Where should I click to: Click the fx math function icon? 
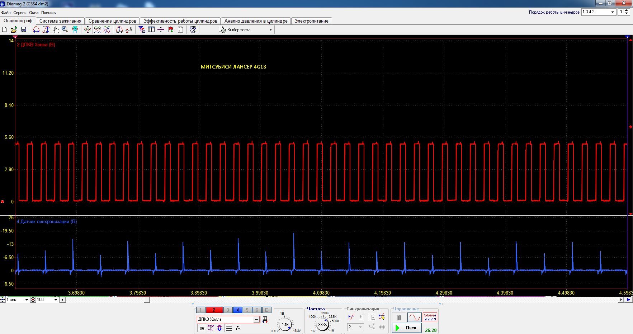click(238, 328)
